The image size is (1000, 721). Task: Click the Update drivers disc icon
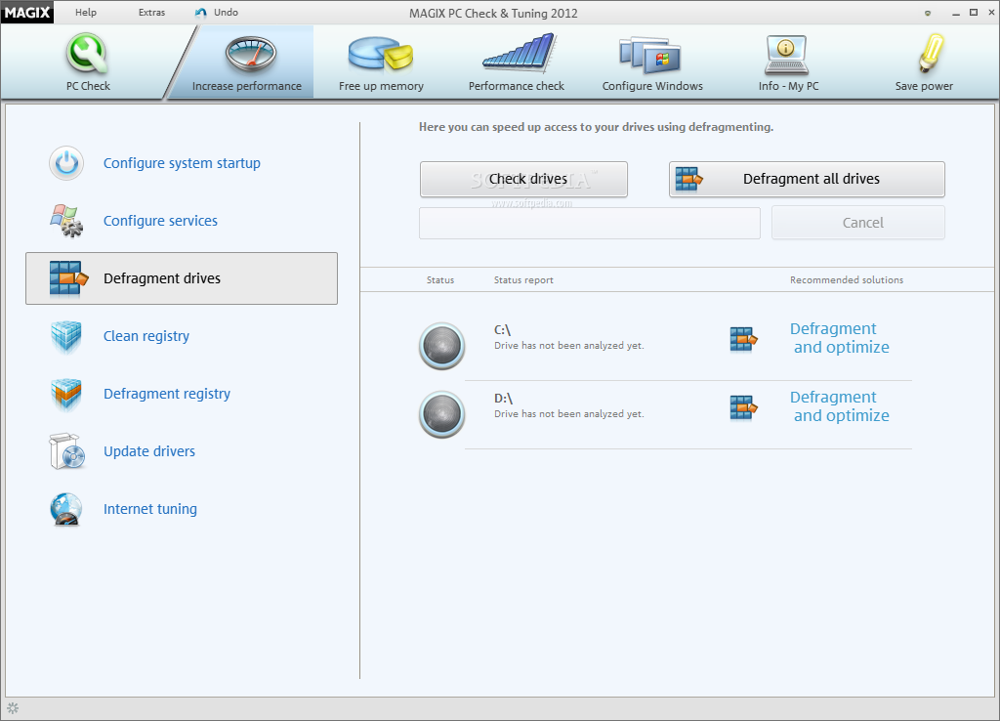coord(67,451)
